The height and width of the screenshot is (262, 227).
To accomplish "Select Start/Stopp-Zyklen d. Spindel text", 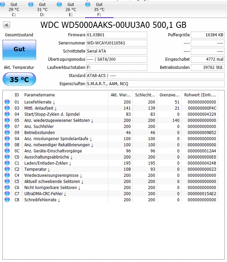I will pos(52,114).
